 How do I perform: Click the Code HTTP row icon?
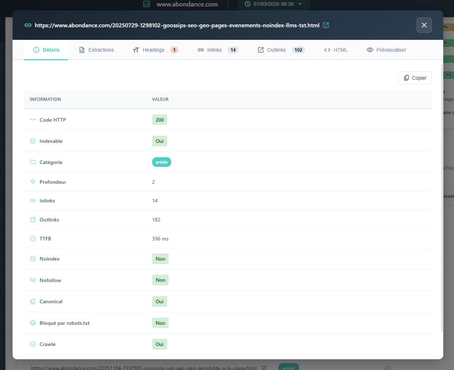coord(33,120)
